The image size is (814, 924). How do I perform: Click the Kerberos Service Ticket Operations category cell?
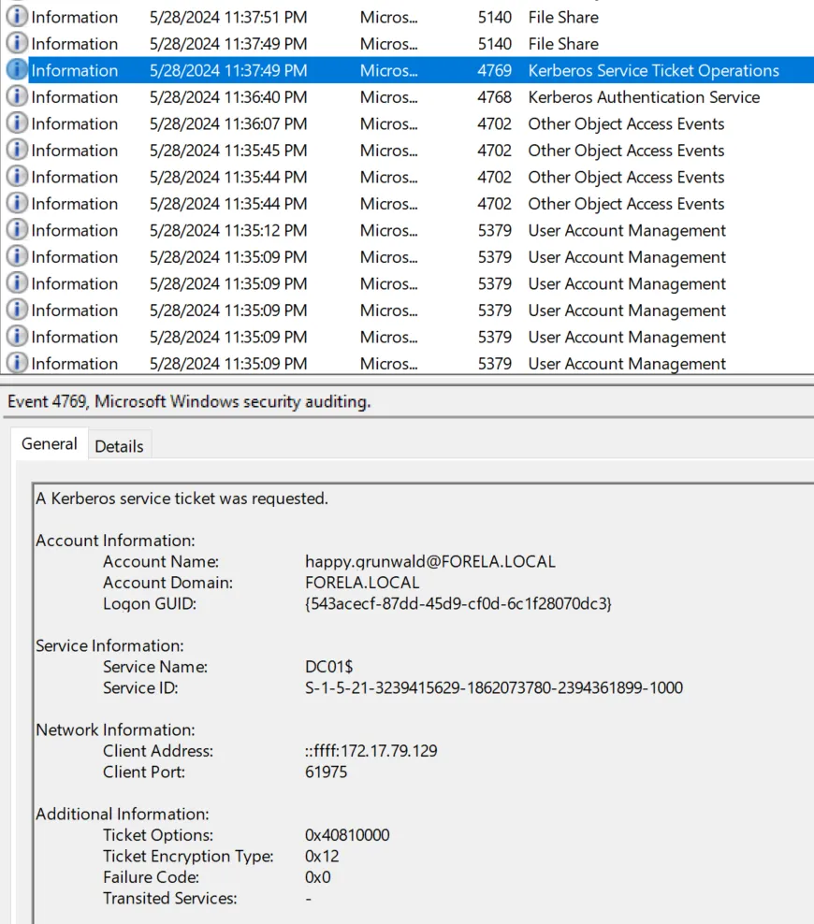654,71
